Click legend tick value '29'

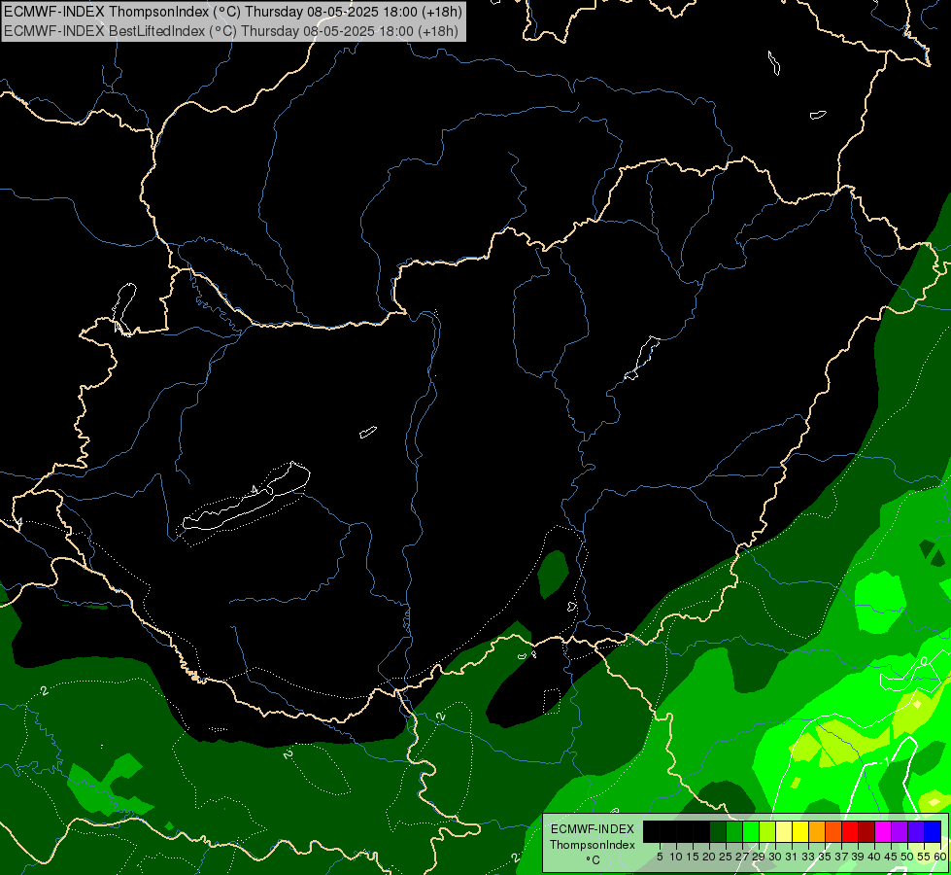[x=759, y=857]
